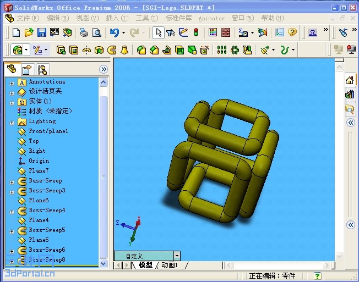The image size is (359, 282).
Task: Click the Linear Pattern icon
Action: tap(222, 50)
